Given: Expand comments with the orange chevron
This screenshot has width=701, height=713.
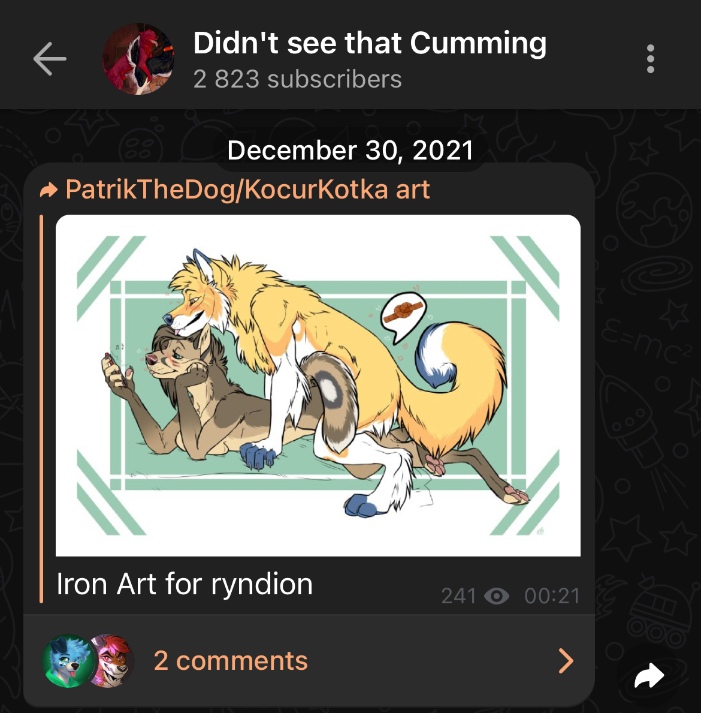Looking at the screenshot, I should point(566,661).
